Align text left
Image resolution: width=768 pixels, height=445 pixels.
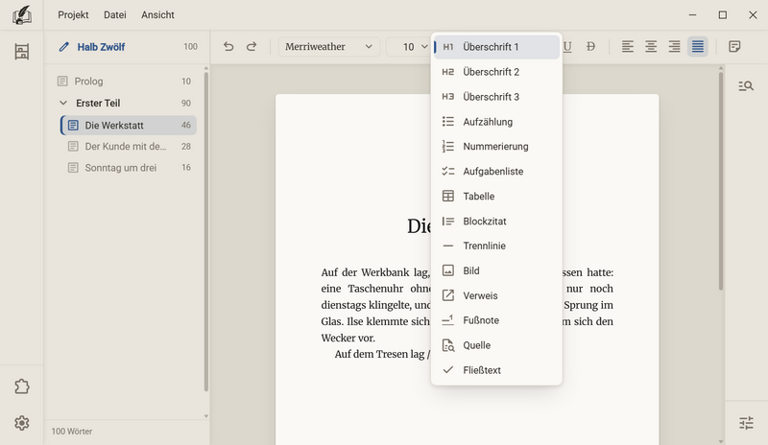pos(628,46)
